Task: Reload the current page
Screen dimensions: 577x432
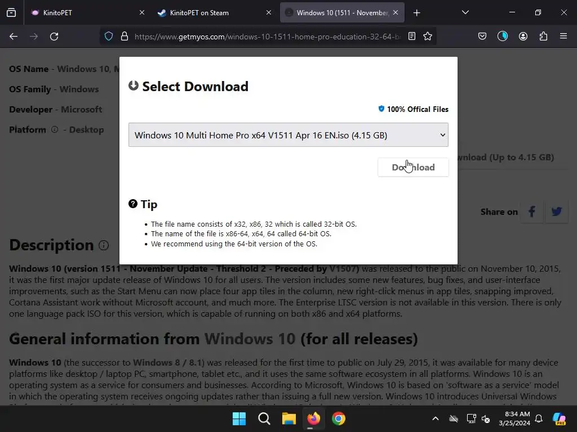Action: click(x=54, y=37)
